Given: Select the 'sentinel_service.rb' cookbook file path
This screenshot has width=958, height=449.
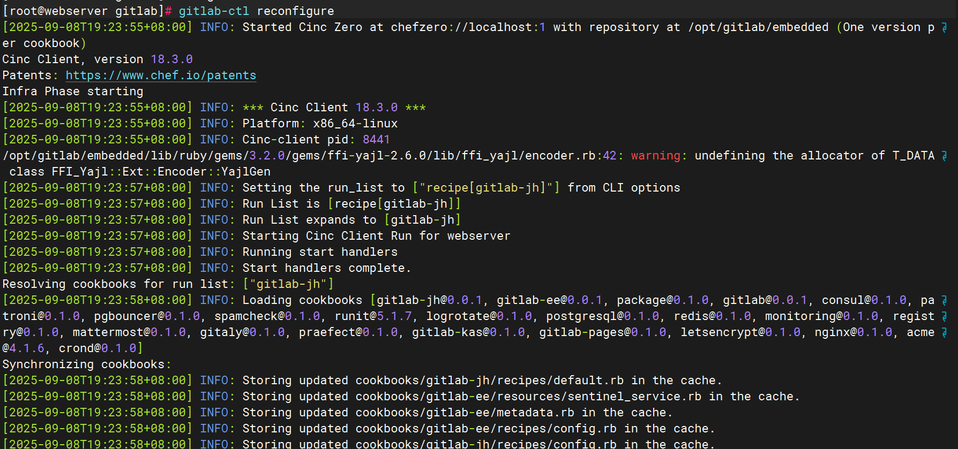Looking at the screenshot, I should point(634,397).
